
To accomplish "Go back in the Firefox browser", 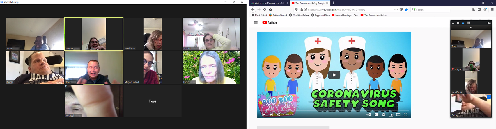I will (x=253, y=10).
